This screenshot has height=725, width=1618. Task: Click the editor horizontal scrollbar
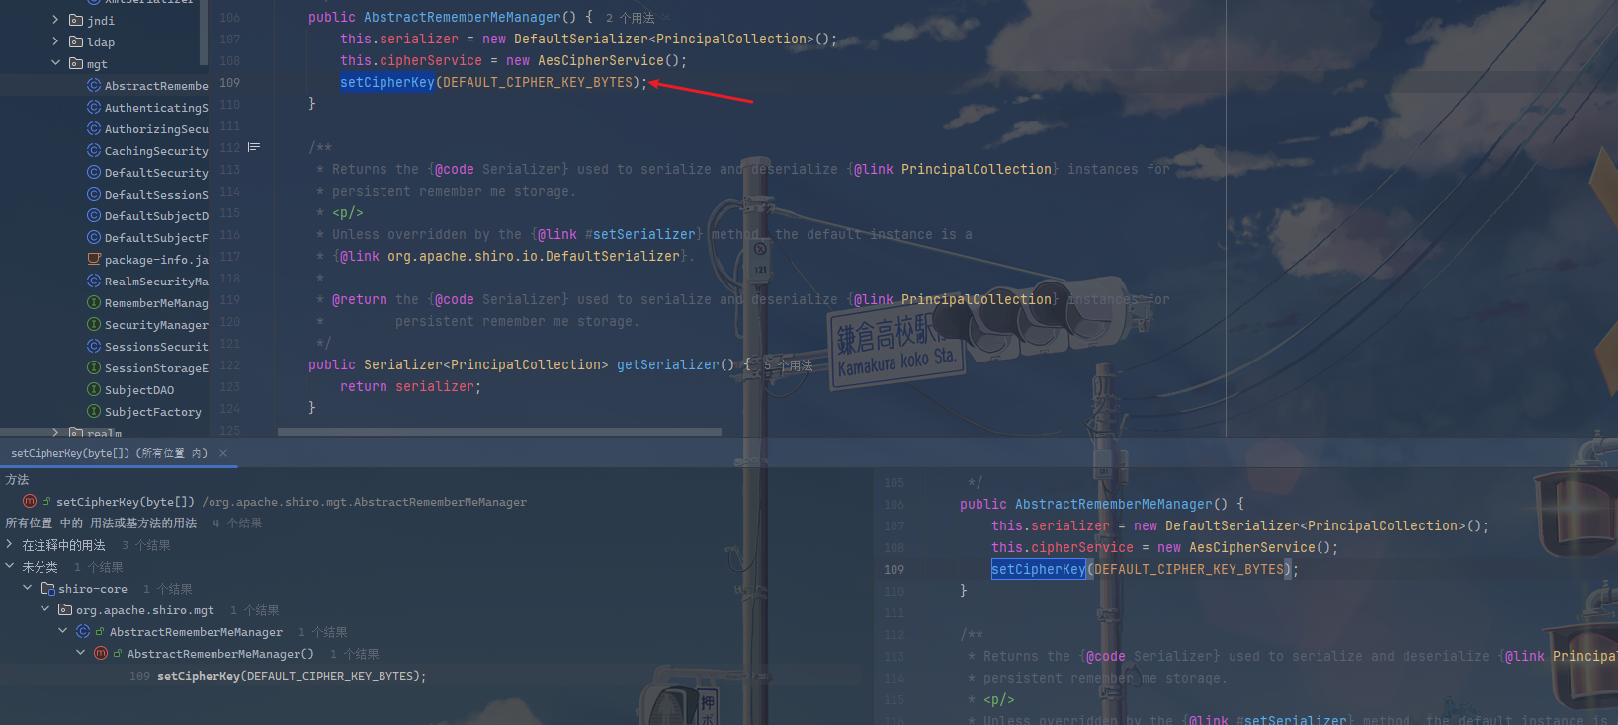click(x=499, y=432)
